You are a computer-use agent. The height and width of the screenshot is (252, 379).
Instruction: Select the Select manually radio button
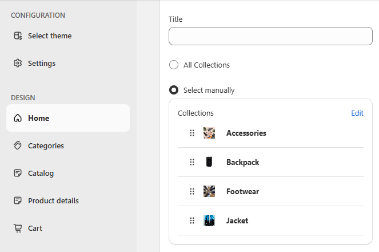tap(174, 90)
